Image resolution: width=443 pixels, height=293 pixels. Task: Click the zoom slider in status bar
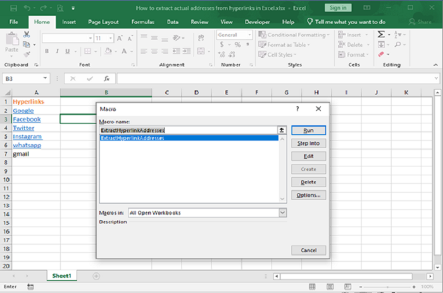387,287
